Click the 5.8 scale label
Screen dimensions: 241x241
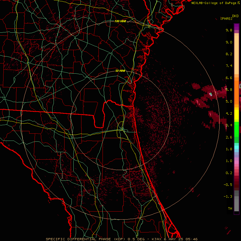[229, 89]
